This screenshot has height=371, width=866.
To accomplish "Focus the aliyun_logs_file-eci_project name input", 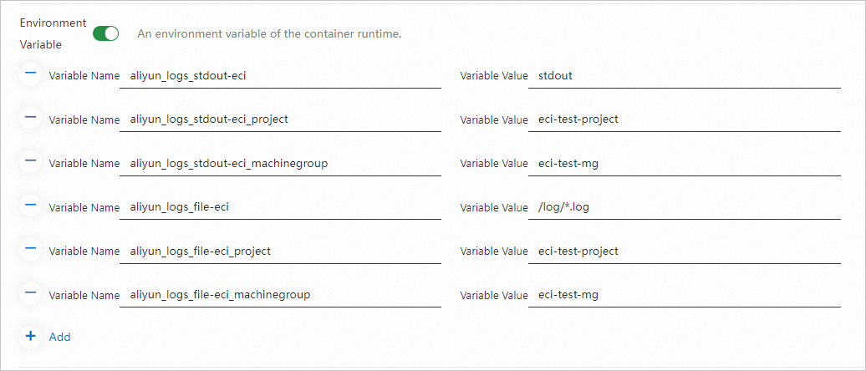I will pyautogui.click(x=280, y=251).
